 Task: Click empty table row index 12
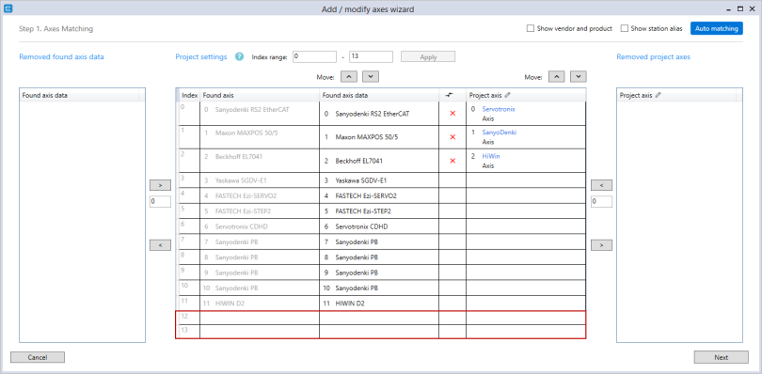point(380,318)
